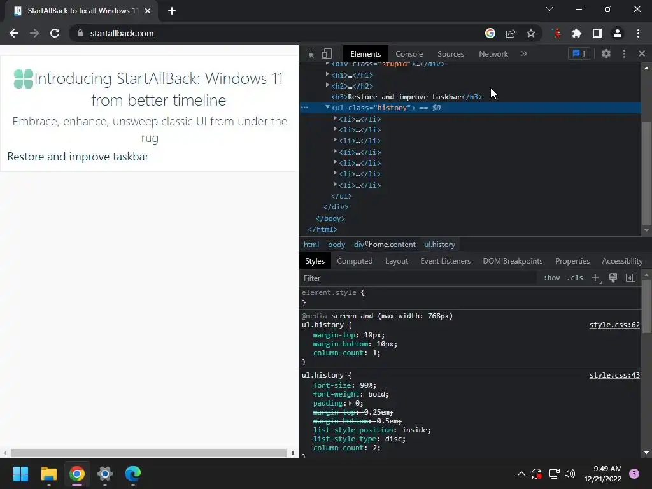Open the selected node's ellipsis actions

tap(305, 108)
